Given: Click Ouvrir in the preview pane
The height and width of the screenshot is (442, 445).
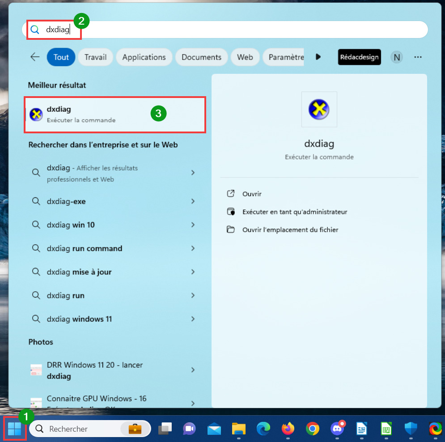Looking at the screenshot, I should pyautogui.click(x=252, y=194).
